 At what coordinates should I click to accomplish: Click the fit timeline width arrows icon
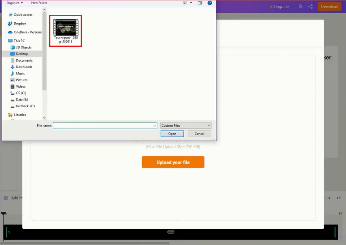(x=339, y=198)
